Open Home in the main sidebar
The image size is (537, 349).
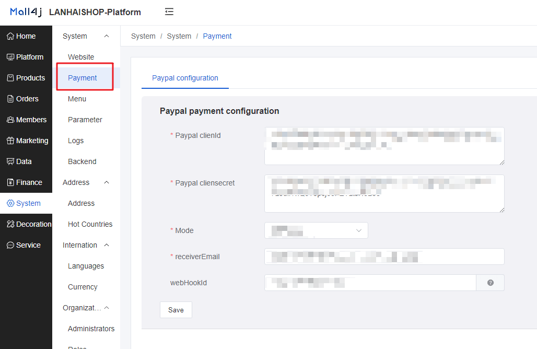[26, 36]
